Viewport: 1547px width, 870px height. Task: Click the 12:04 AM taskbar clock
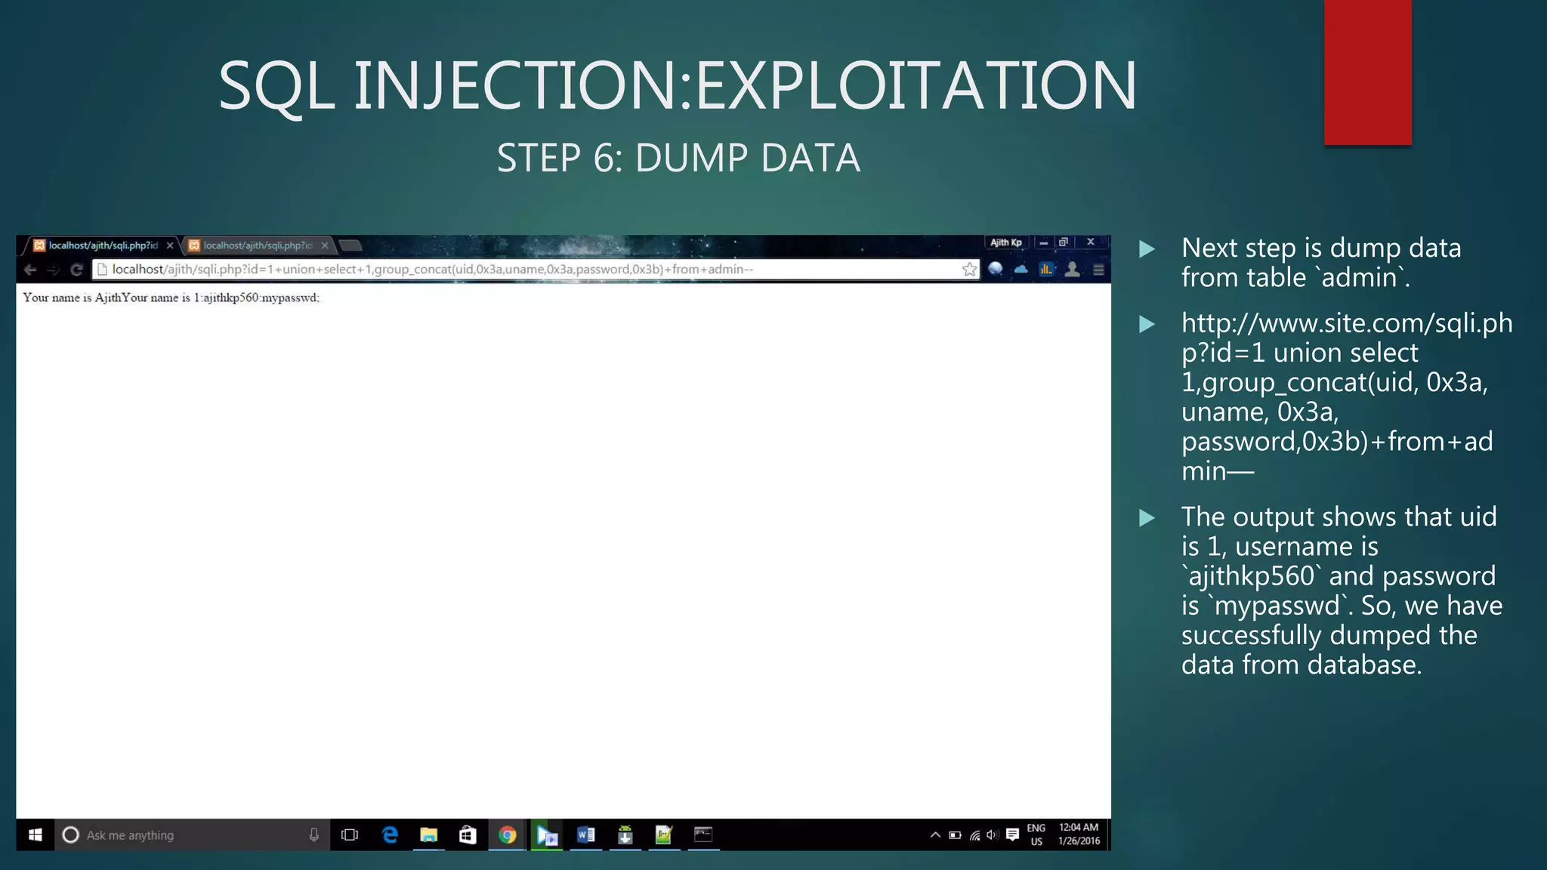click(x=1079, y=835)
